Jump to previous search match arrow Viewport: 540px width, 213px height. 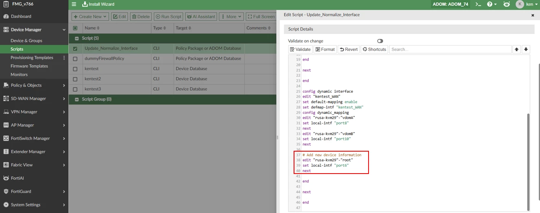pyautogui.click(x=516, y=49)
